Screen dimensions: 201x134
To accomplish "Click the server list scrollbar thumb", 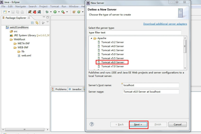I will (185, 46).
